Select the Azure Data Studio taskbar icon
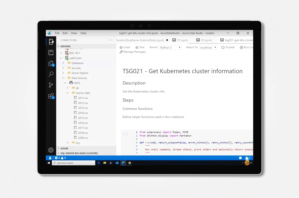Image resolution: width=299 pixels, height=198 pixels. coord(123,163)
